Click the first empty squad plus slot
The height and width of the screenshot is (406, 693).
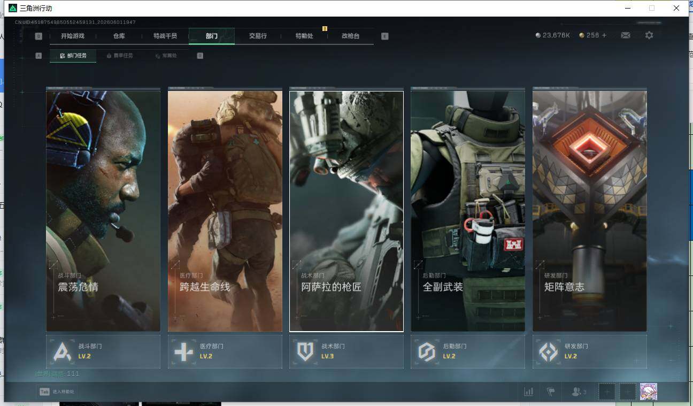coord(606,392)
